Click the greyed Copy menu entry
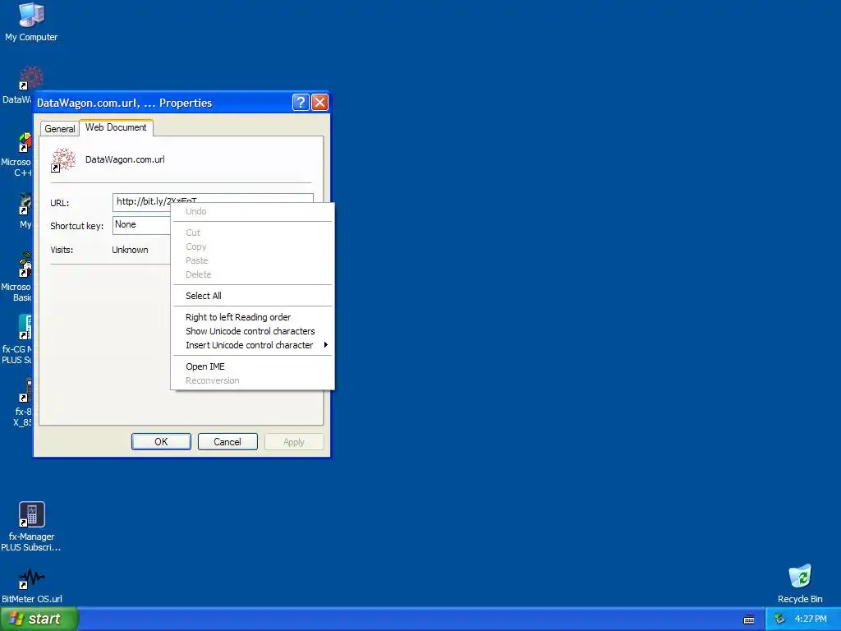841x631 pixels. click(252, 246)
